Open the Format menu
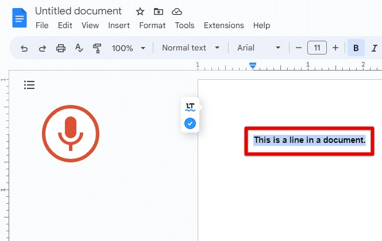This screenshot has width=382, height=241. point(152,25)
